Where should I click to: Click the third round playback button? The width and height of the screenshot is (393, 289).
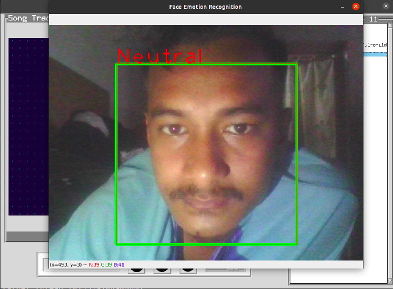(x=187, y=270)
